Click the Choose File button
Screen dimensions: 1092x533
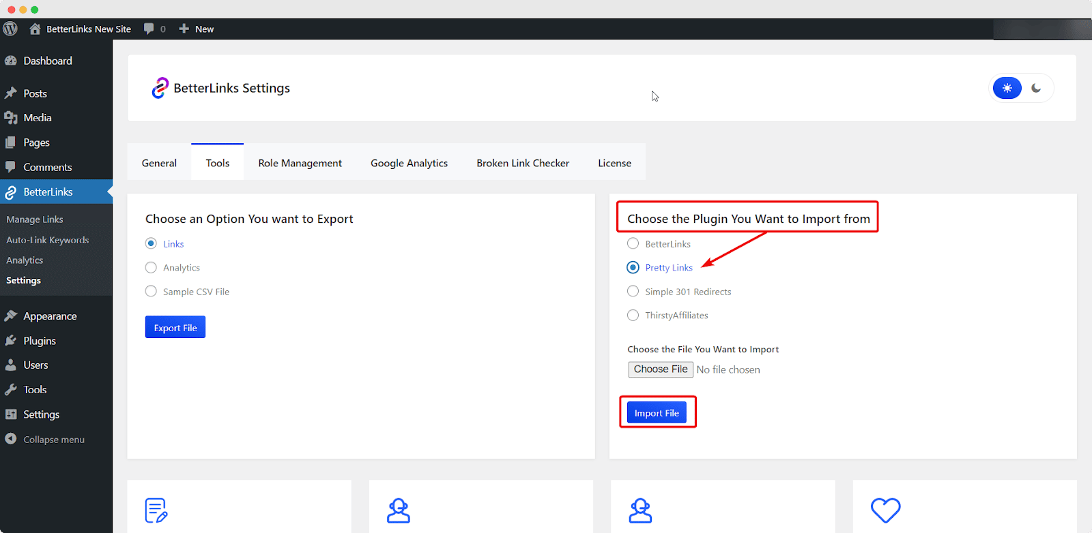pyautogui.click(x=661, y=369)
